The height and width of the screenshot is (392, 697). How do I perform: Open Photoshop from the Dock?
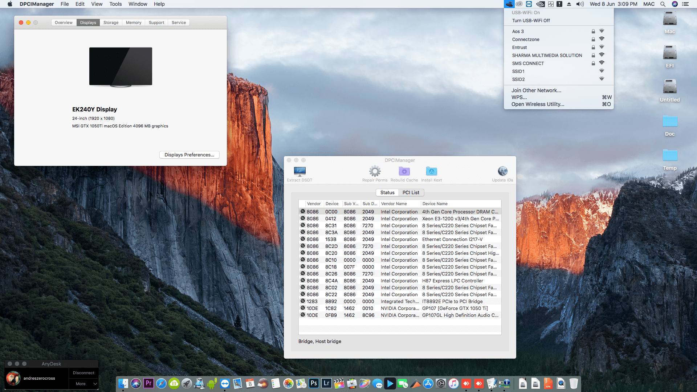pyautogui.click(x=314, y=383)
